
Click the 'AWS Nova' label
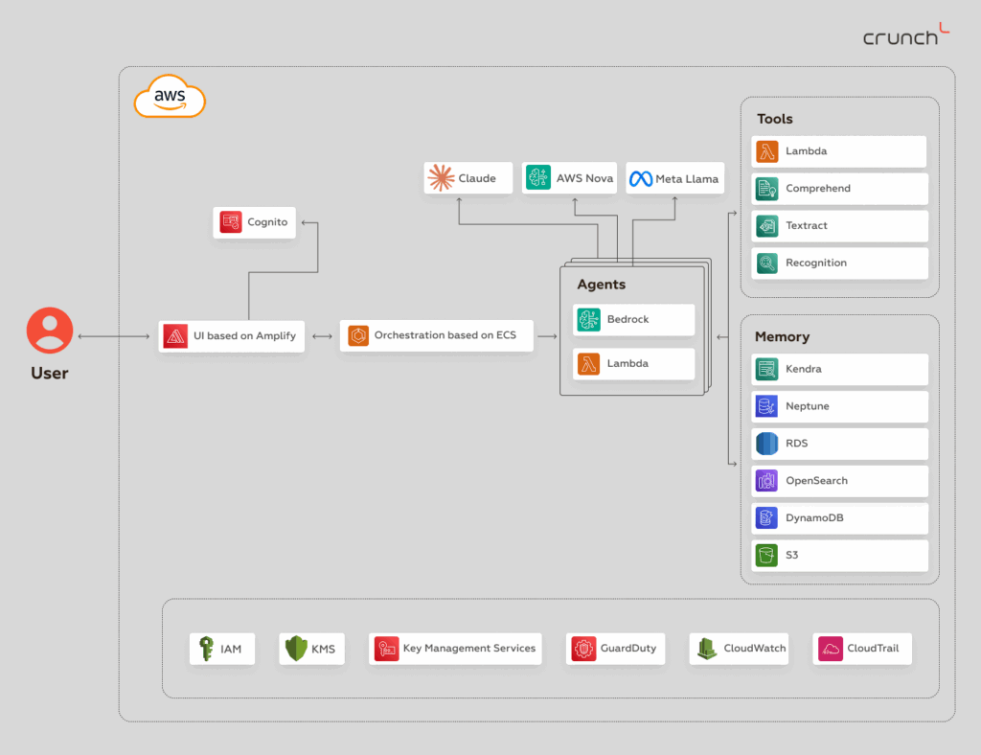584,178
